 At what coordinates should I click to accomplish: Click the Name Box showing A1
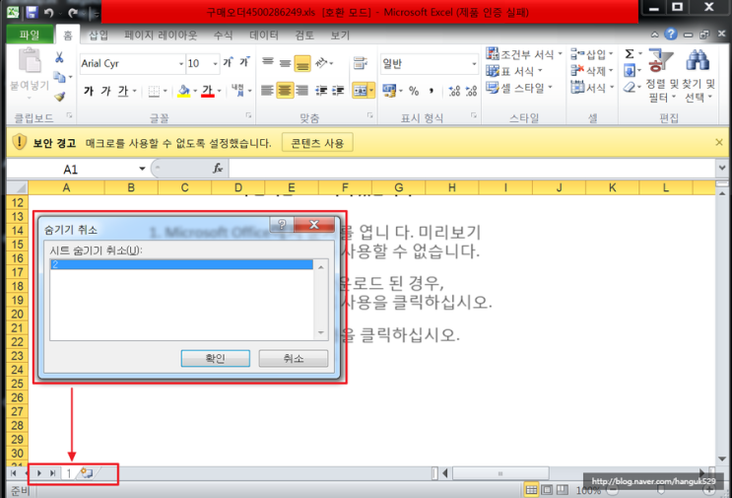[70, 169]
